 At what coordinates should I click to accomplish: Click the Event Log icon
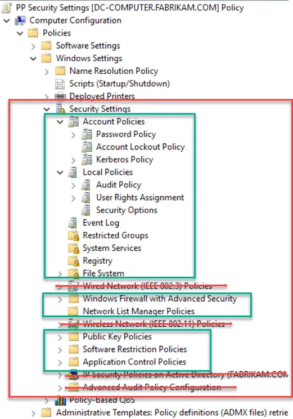click(73, 223)
